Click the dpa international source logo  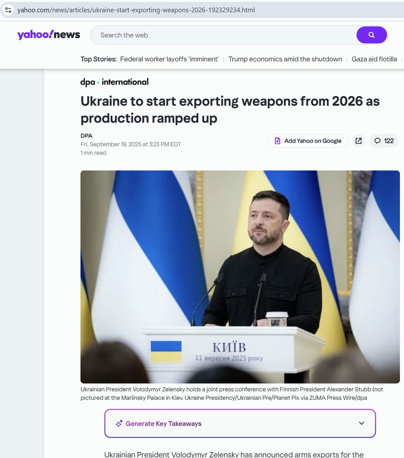tap(114, 82)
